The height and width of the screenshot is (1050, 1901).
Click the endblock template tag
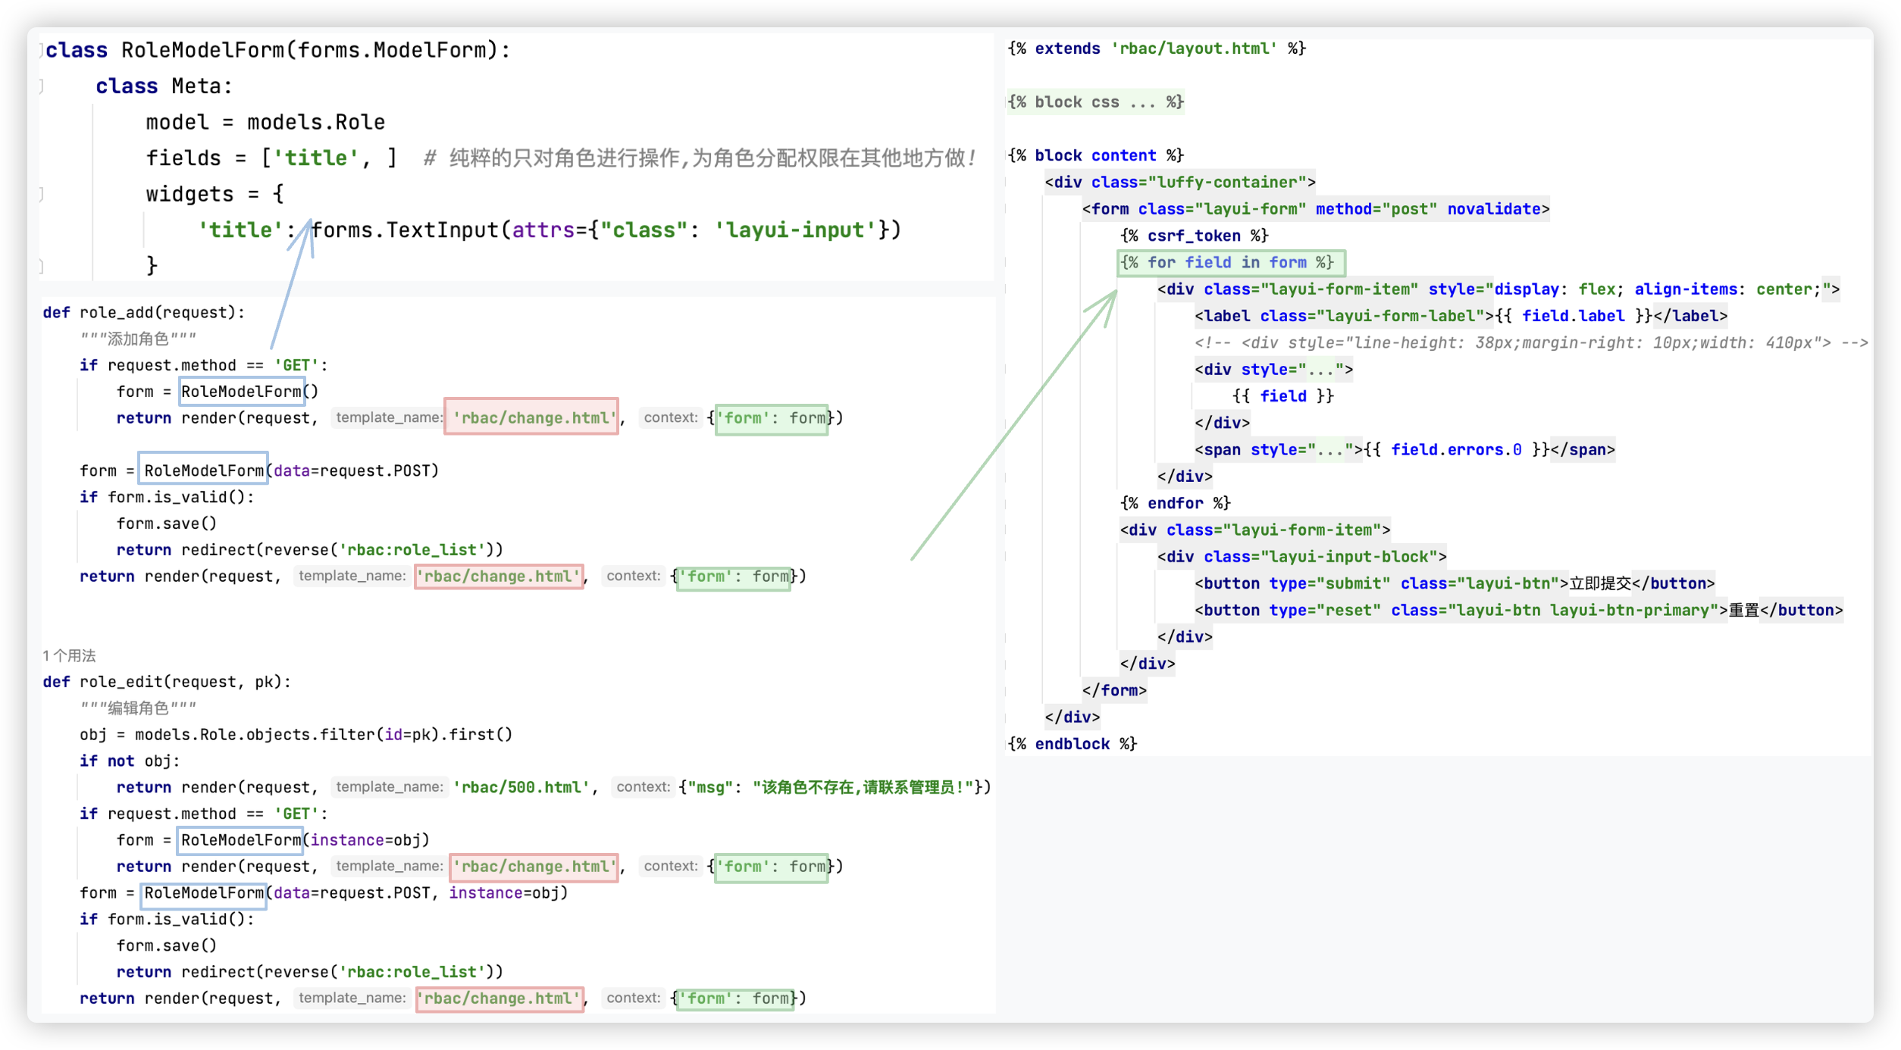pyautogui.click(x=1072, y=744)
